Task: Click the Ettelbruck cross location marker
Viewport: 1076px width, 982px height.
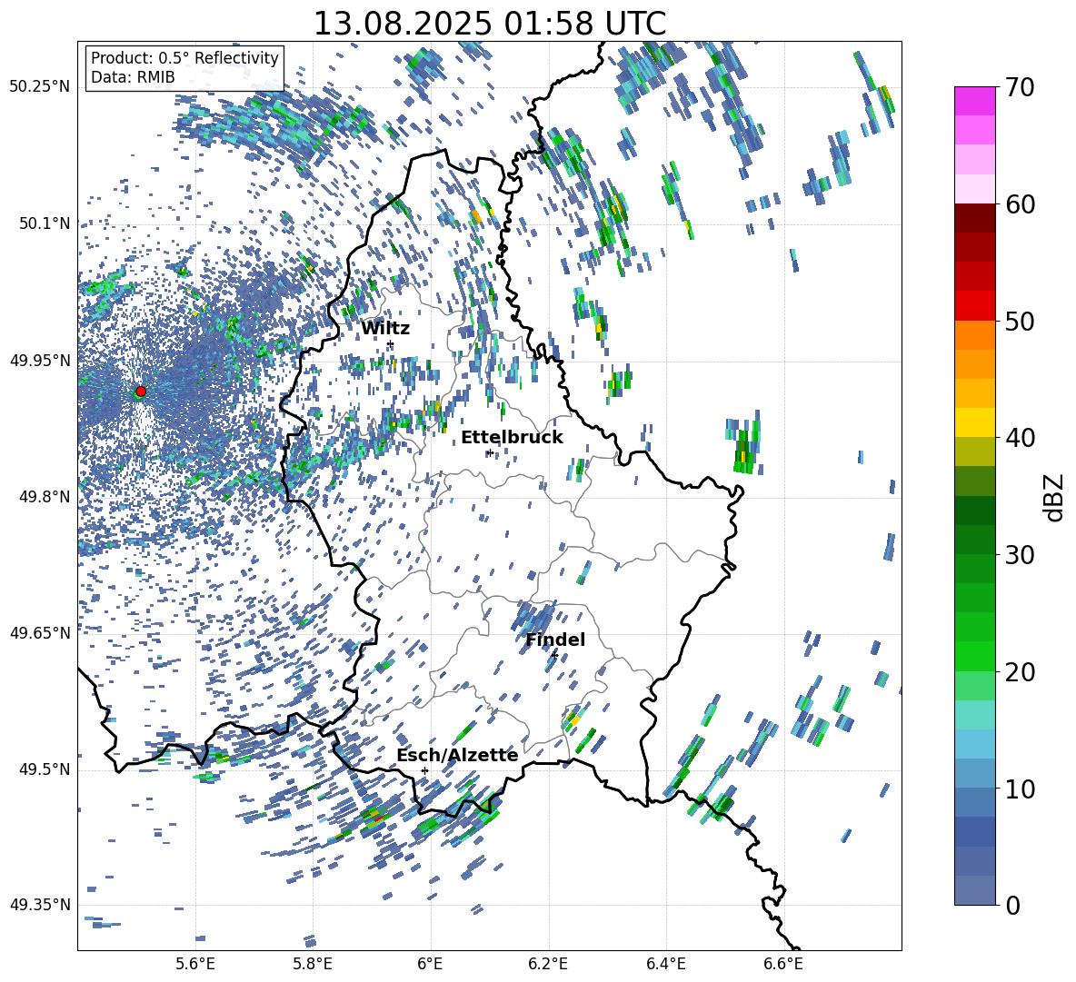Action: tap(489, 452)
